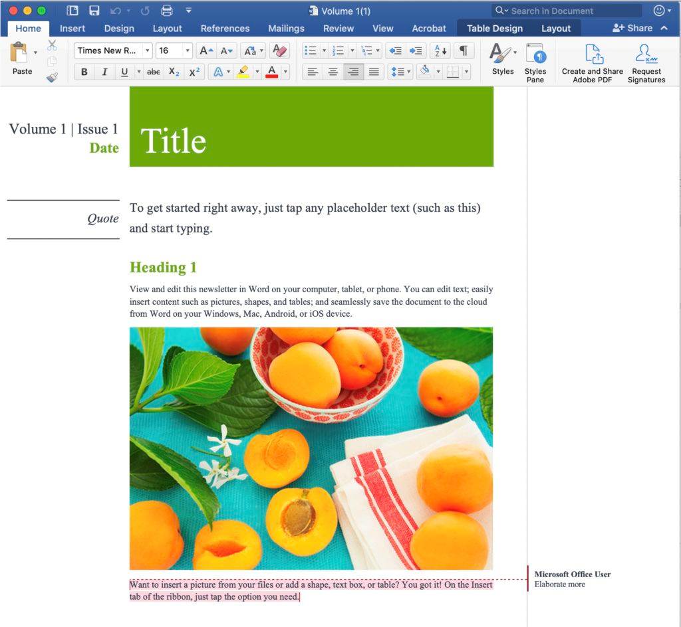Image resolution: width=681 pixels, height=627 pixels.
Task: Open the Table Design tab
Action: (x=494, y=29)
